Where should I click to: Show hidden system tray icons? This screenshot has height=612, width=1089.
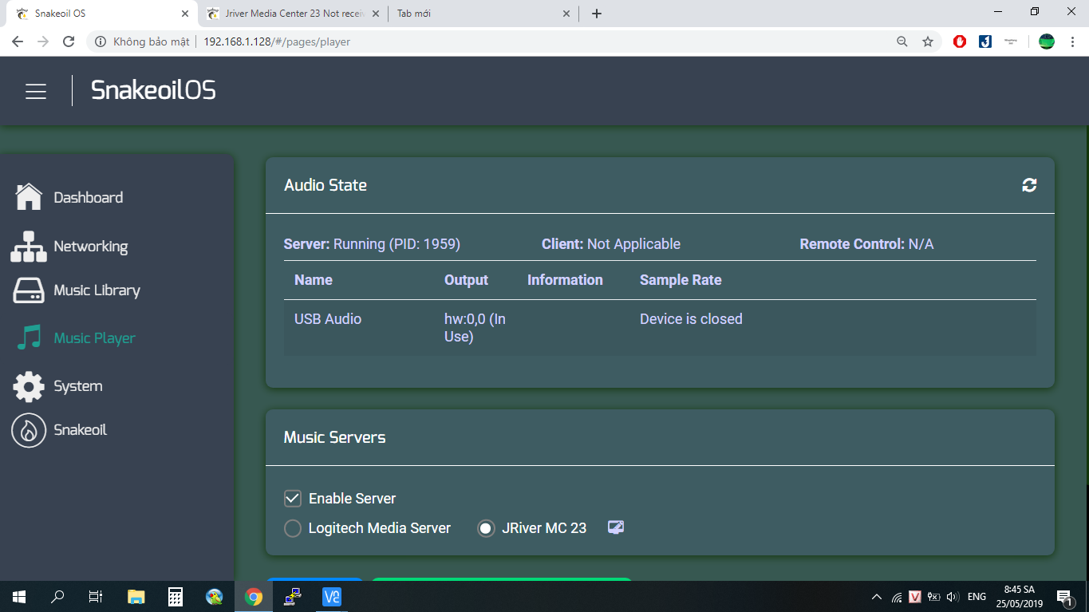coord(877,596)
